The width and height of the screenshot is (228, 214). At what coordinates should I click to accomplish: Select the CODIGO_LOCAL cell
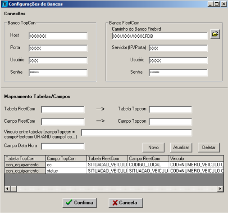(148, 165)
